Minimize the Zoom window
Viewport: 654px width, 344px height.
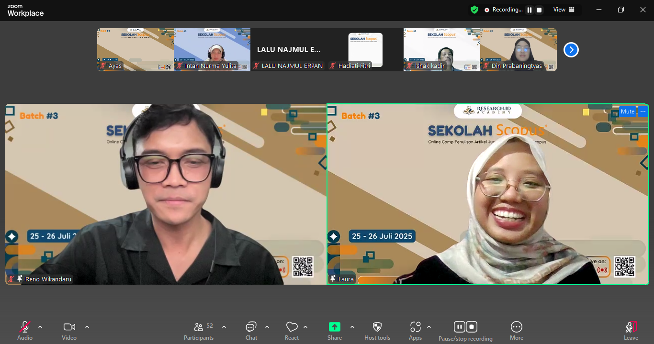(x=598, y=10)
